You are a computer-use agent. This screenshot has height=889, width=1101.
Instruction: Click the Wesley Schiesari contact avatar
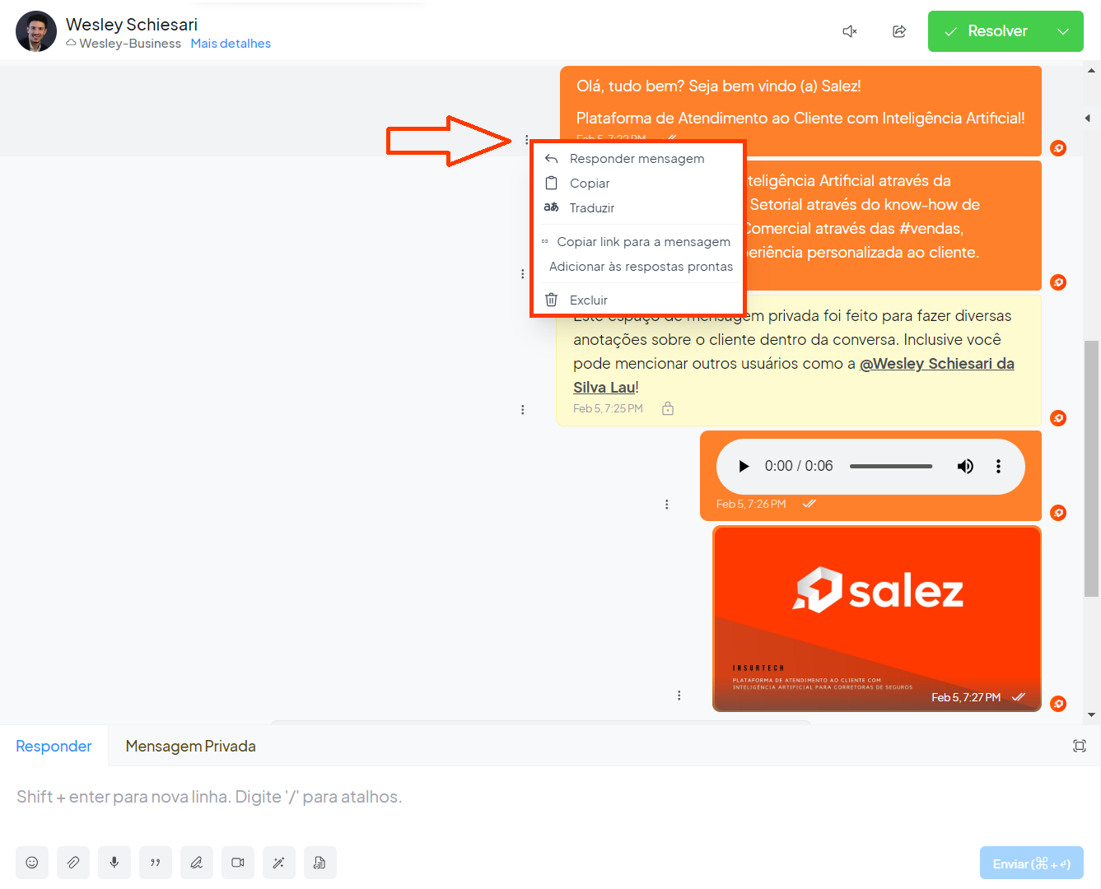(x=36, y=31)
